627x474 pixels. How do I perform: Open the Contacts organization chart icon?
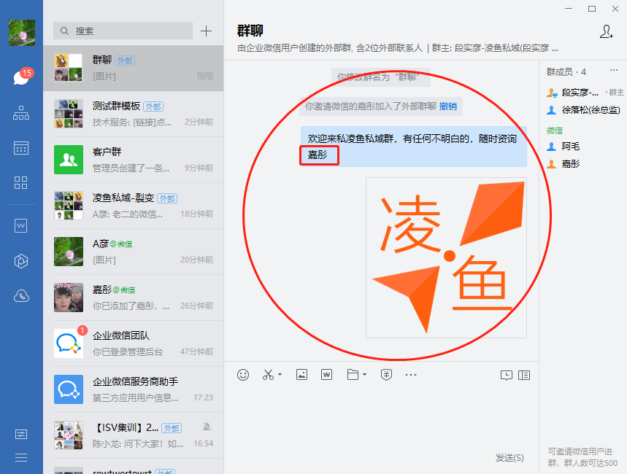[x=21, y=113]
